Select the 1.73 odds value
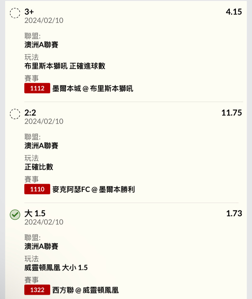This screenshot has height=299, width=252. pyautogui.click(x=234, y=213)
